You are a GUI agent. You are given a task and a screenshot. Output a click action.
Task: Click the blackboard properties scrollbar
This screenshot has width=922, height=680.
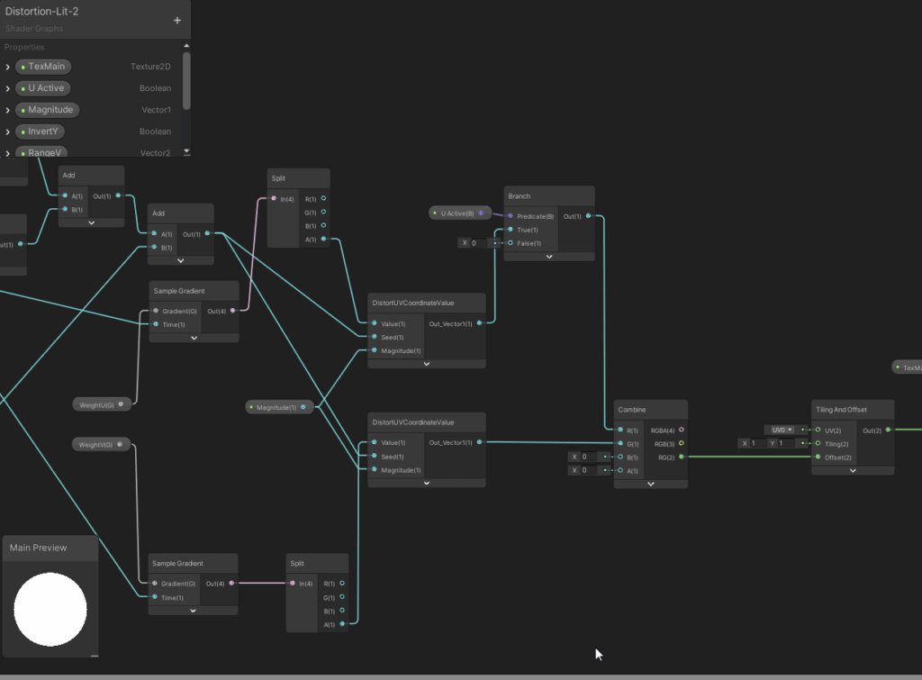(x=186, y=81)
